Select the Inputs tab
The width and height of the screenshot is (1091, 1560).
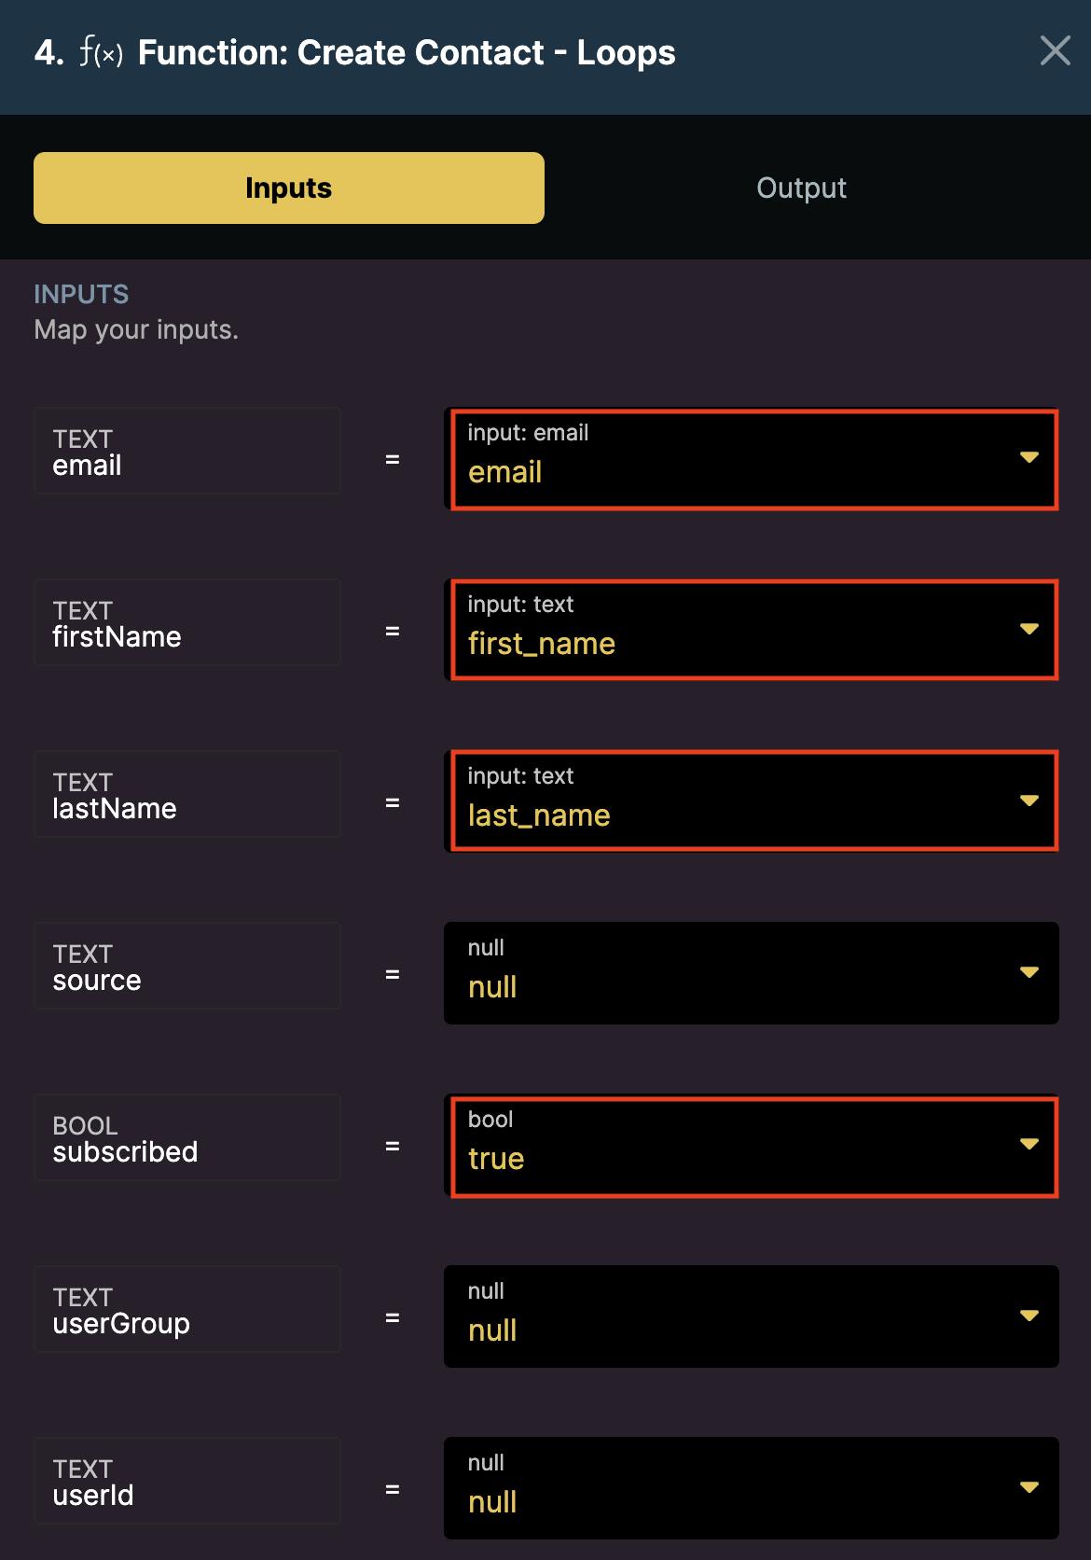pyautogui.click(x=289, y=188)
